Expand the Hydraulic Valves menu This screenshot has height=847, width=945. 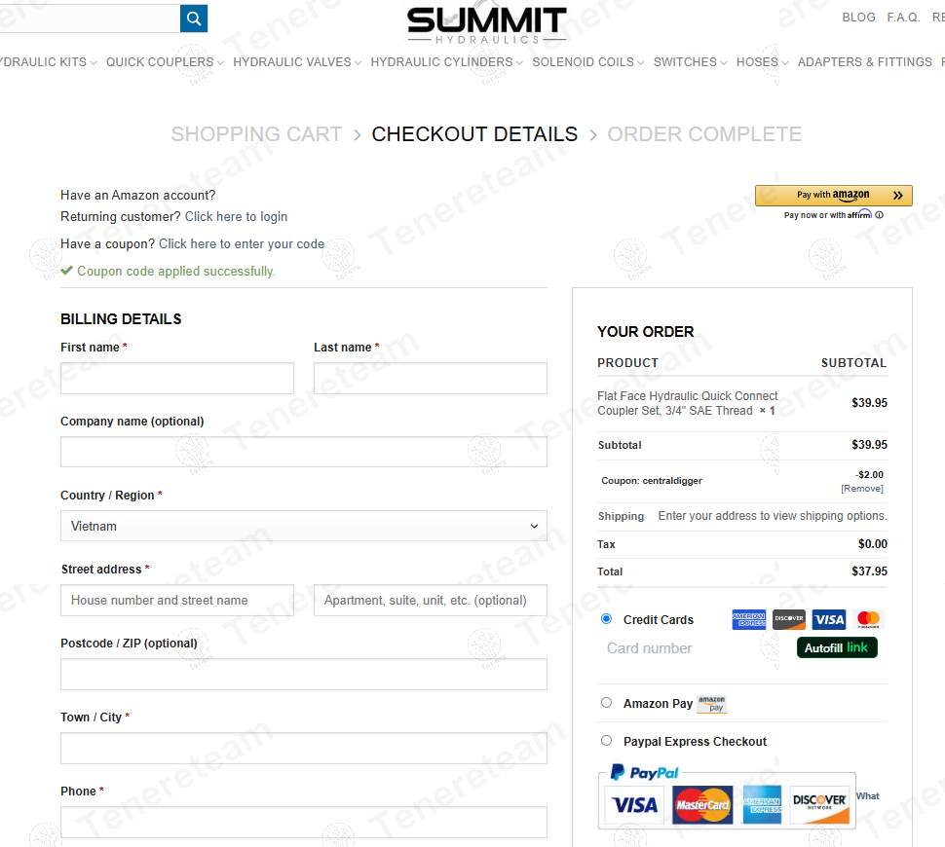pos(297,62)
